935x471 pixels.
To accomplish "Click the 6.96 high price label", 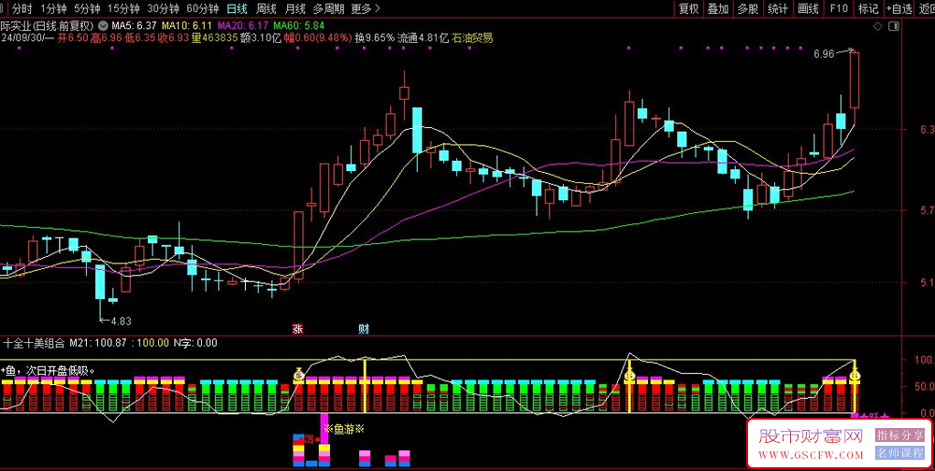I will click(824, 54).
